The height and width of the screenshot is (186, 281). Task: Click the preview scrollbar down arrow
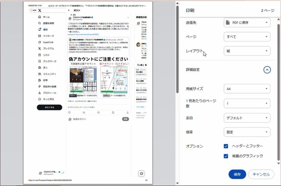click(x=178, y=183)
